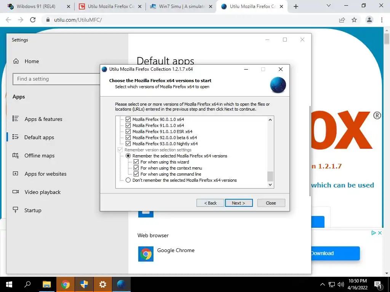Open the Windows Start menu
This screenshot has height=292, width=390.
pos(9,284)
